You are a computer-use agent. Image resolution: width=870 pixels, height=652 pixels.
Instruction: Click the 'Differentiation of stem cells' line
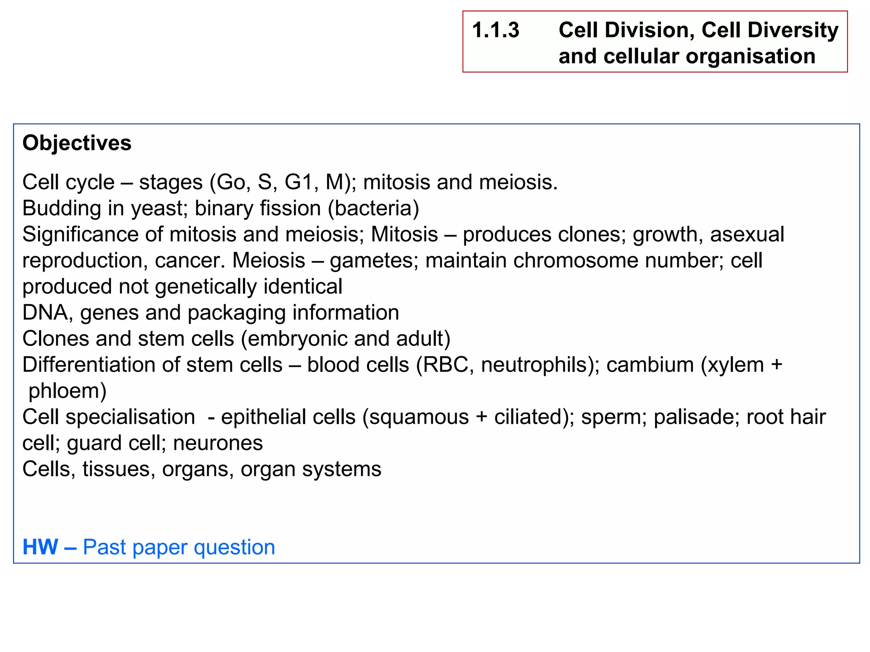402,365
